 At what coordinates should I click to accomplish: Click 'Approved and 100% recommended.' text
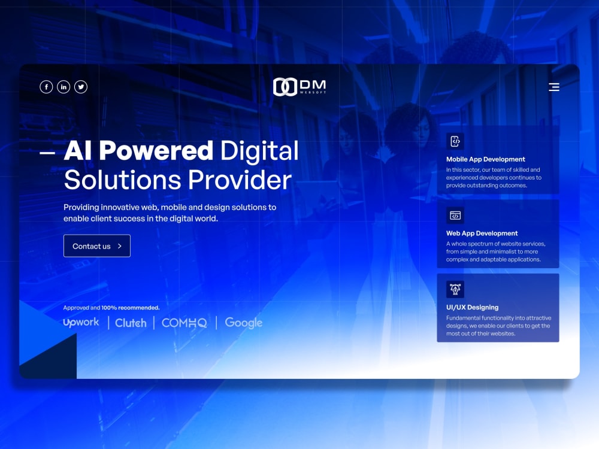[111, 308]
